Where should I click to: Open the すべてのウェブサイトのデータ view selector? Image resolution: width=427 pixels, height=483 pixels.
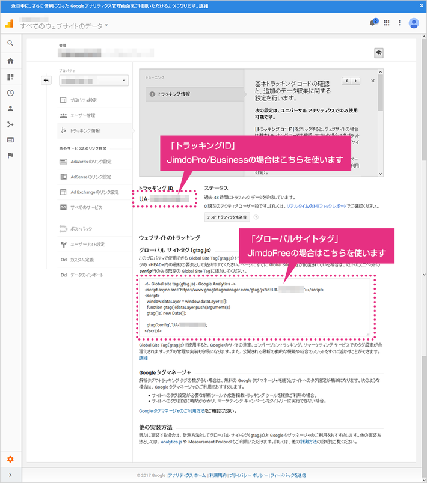pos(64,26)
